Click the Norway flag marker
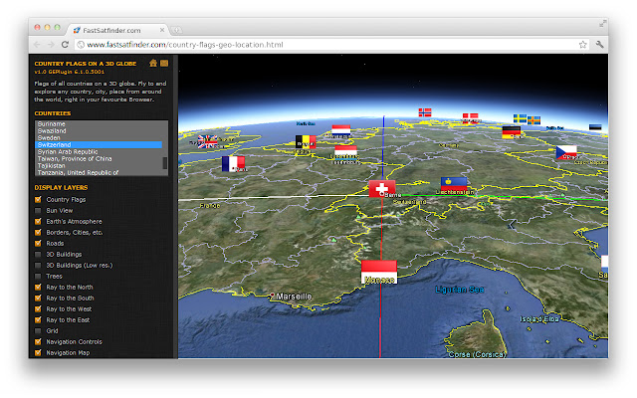The height and width of the screenshot is (398, 637). 425,112
